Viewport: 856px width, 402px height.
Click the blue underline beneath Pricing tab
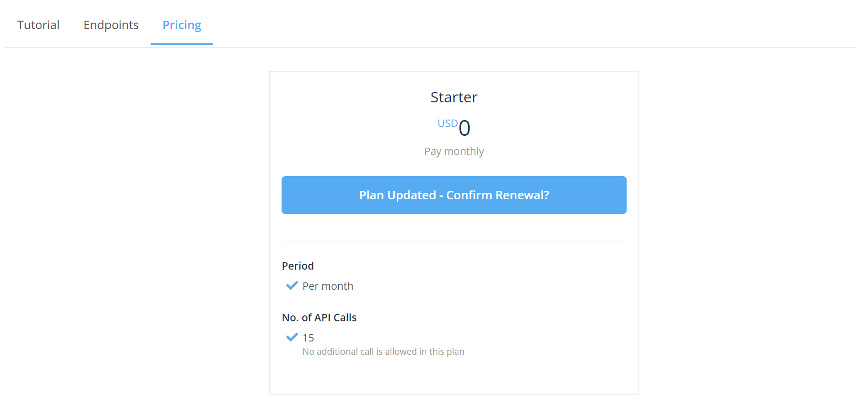(x=182, y=44)
